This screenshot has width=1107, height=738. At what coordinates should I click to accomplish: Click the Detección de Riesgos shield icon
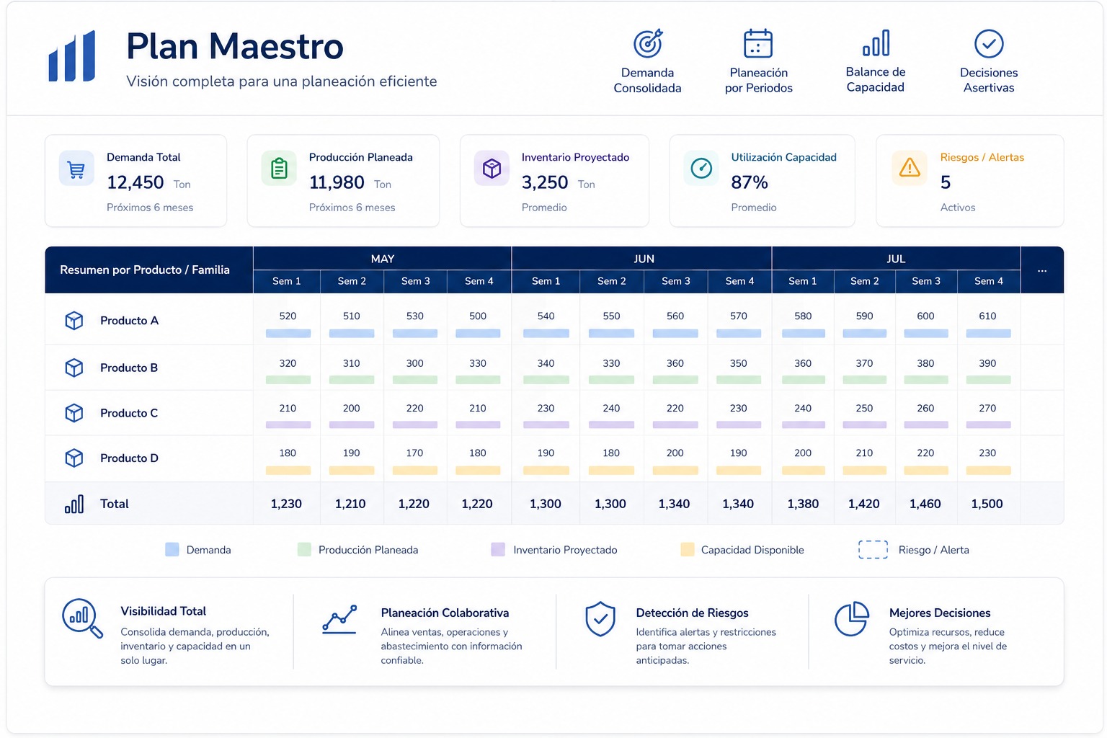(600, 619)
